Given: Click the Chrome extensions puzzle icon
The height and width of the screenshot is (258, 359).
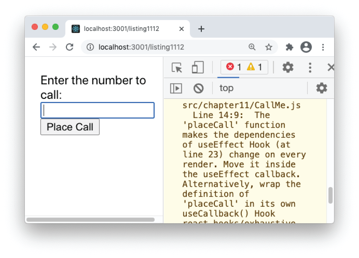Looking at the screenshot, I should coord(289,47).
